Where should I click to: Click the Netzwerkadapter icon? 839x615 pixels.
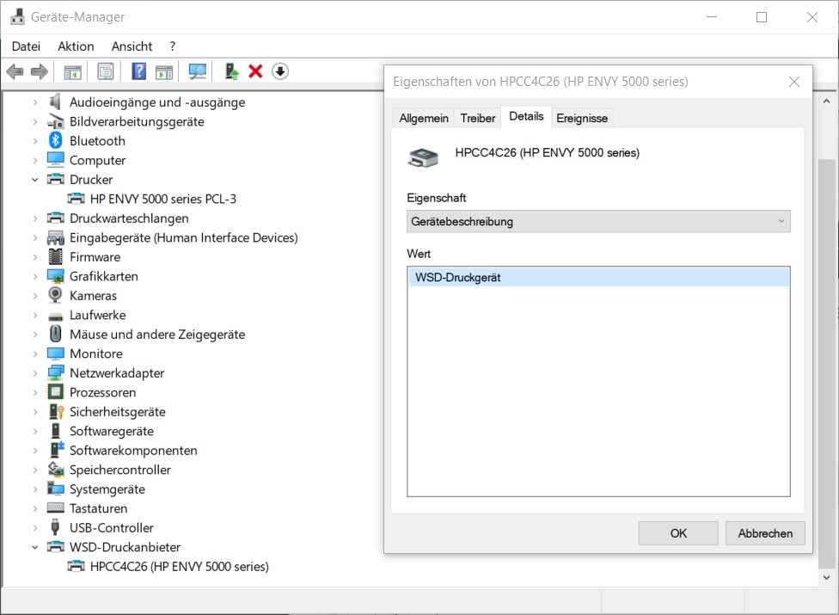[x=56, y=372]
